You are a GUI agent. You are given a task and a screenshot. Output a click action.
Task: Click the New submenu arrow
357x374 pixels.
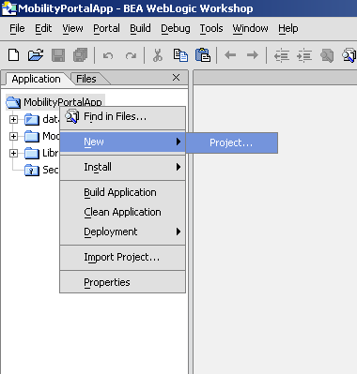coord(178,142)
